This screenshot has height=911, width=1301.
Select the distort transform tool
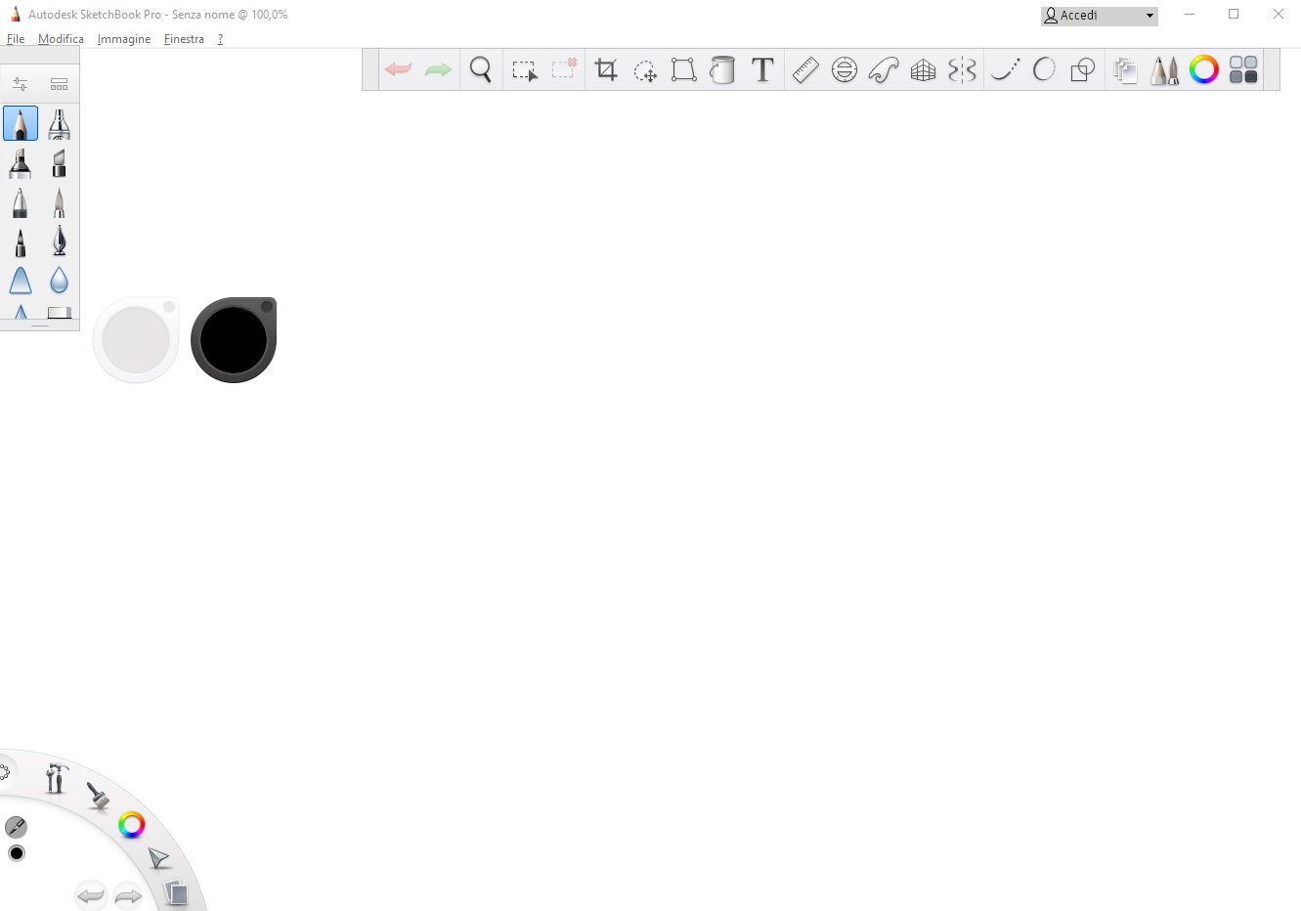point(684,69)
